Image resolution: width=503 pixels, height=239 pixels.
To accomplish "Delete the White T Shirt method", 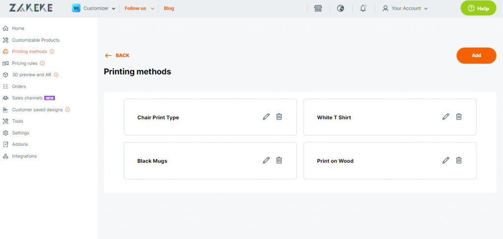I will [x=459, y=117].
